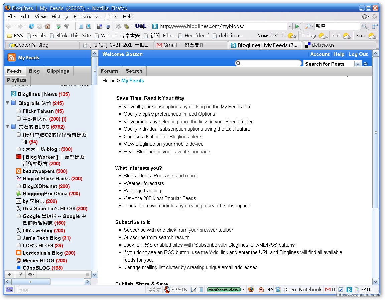Collapse the Blogrolls 站台 folder
Viewport: 385px width, 300px height.
coord(8,103)
